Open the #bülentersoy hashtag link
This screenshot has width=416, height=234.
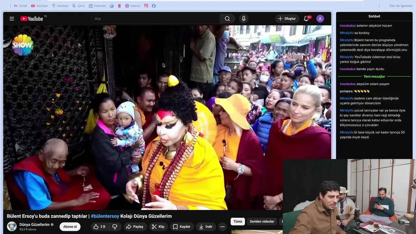[x=105, y=216]
